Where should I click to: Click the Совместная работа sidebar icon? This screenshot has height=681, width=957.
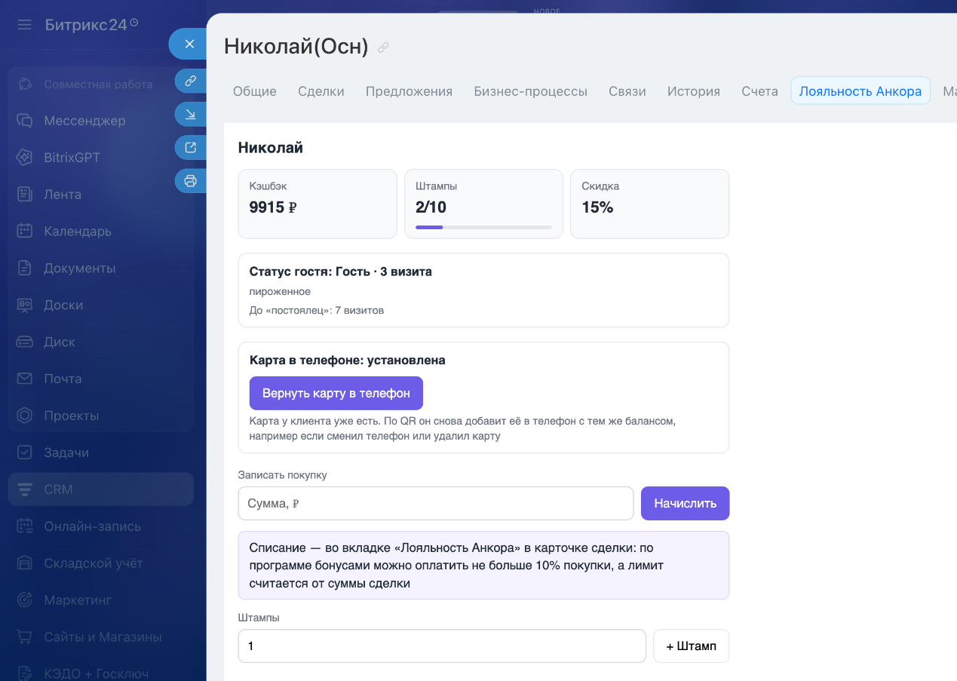(25, 84)
